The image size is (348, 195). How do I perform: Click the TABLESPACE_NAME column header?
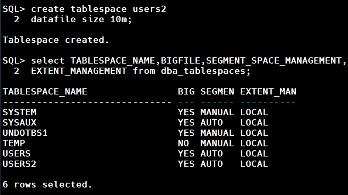(x=45, y=92)
